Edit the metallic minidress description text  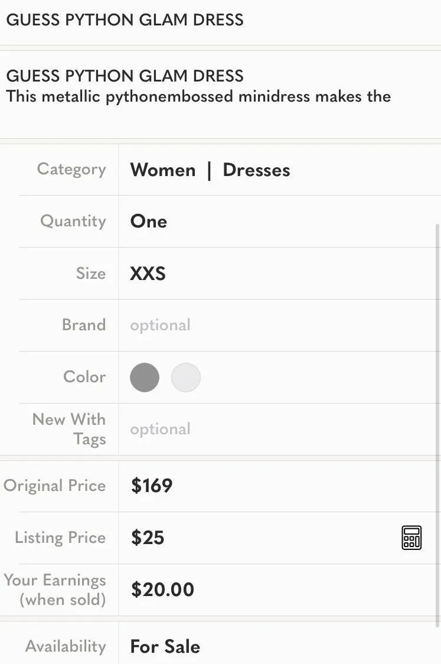click(198, 96)
